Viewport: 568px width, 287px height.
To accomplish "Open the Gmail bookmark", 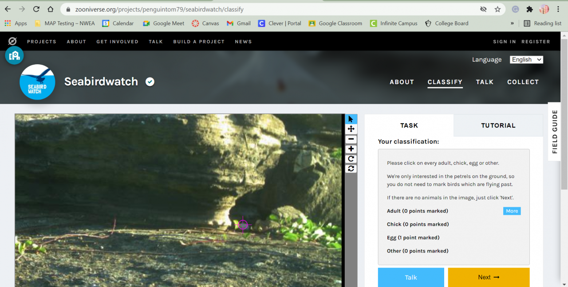I will click(x=239, y=23).
